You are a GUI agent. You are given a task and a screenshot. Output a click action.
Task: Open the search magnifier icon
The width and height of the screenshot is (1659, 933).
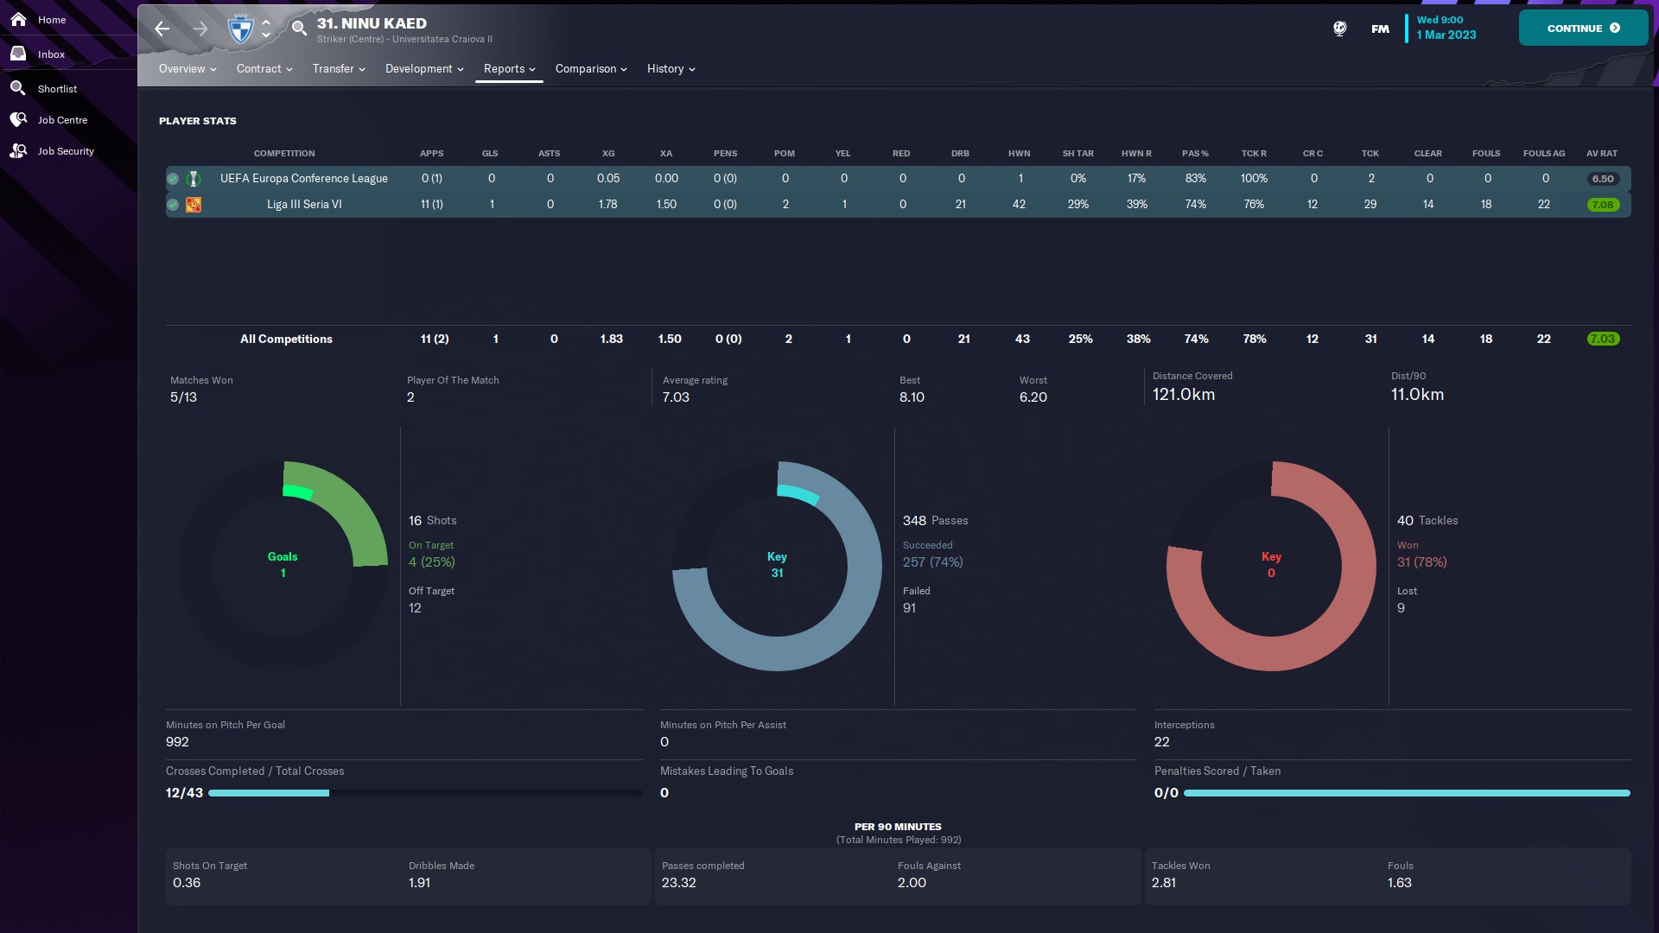(x=299, y=29)
